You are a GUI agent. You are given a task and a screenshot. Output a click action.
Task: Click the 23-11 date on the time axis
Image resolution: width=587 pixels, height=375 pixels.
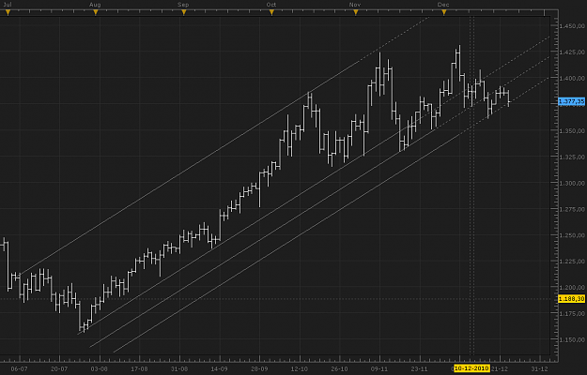[420, 369]
